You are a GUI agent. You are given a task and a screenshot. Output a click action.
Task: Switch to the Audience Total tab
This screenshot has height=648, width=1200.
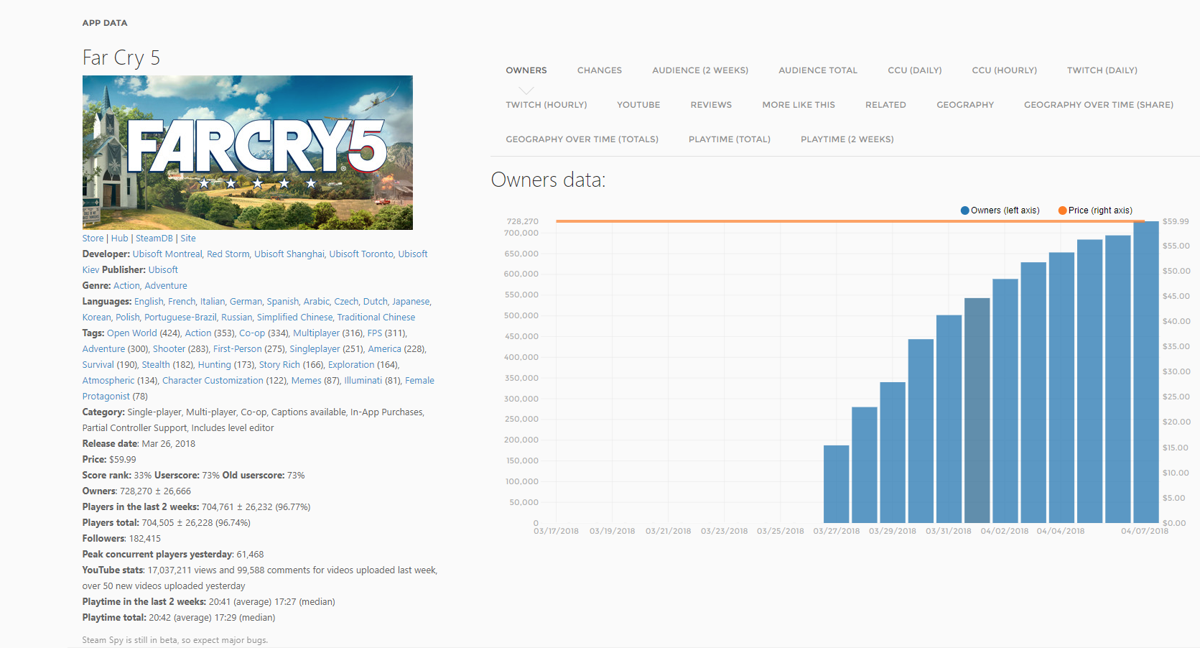(x=818, y=70)
